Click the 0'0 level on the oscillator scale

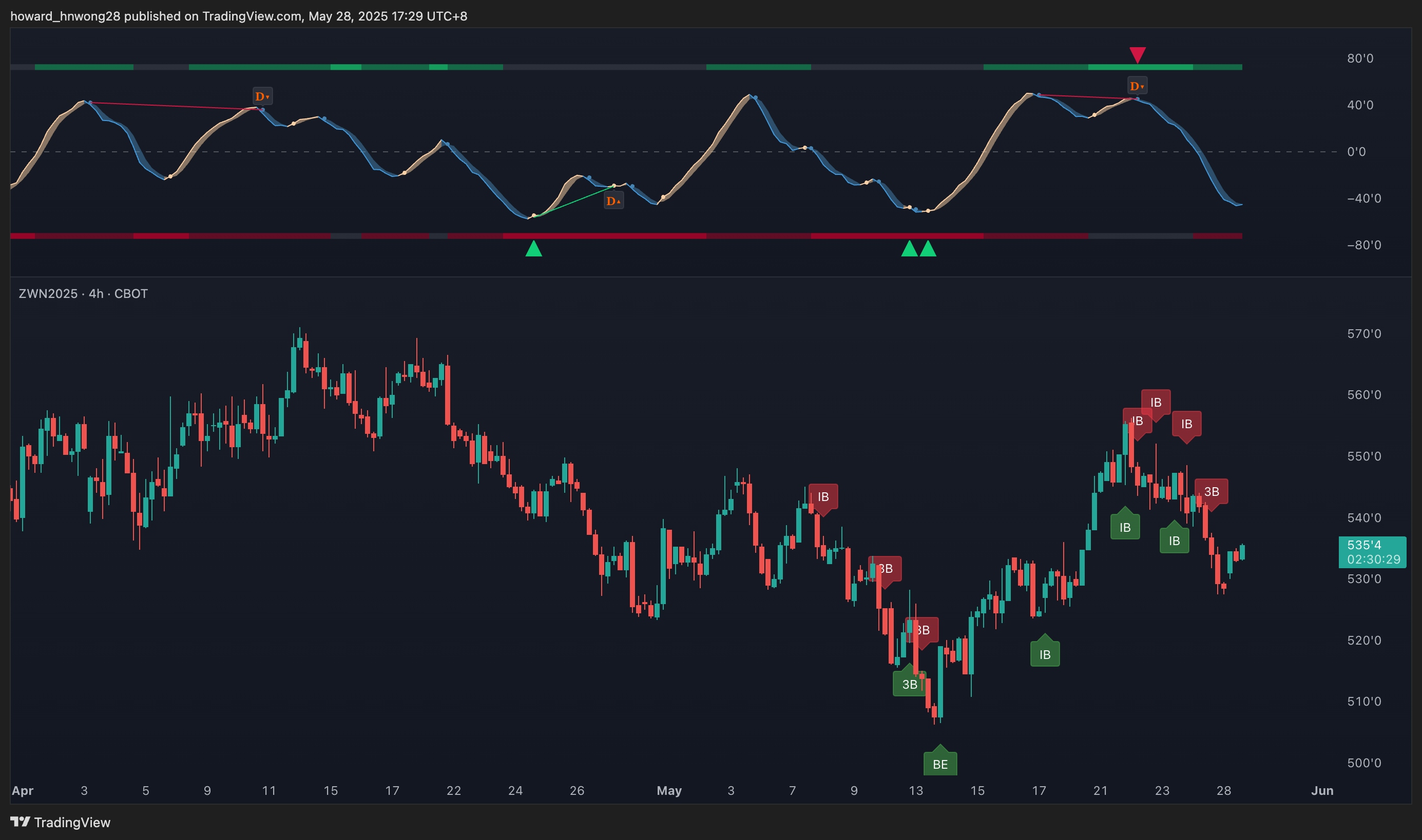tap(1356, 152)
